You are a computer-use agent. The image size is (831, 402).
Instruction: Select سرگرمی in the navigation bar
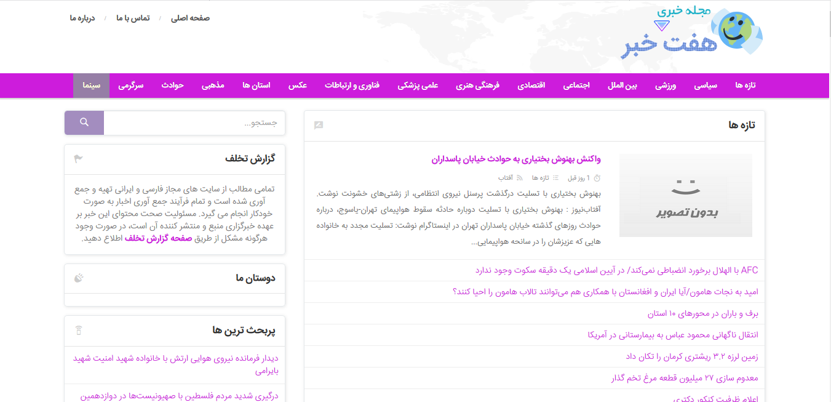coord(131,86)
